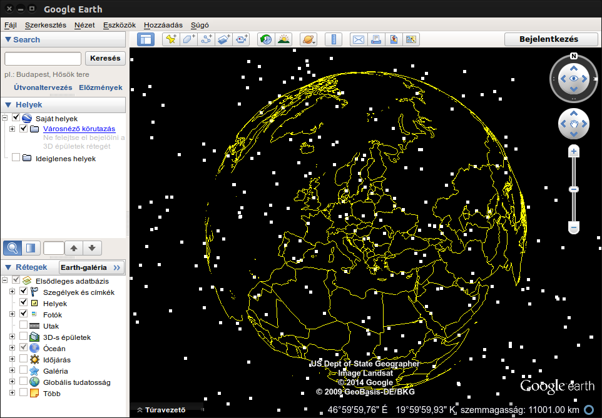Screen dimensions: 602x418
Task: Add a path using the toolbar
Action: 207,39
